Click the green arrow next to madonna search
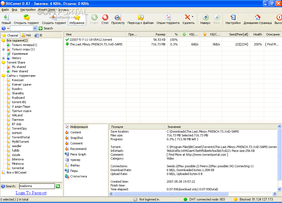The width and height of the screenshot is (282, 203). (x=58, y=186)
